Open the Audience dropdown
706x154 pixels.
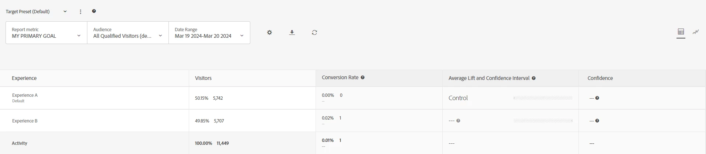point(128,33)
